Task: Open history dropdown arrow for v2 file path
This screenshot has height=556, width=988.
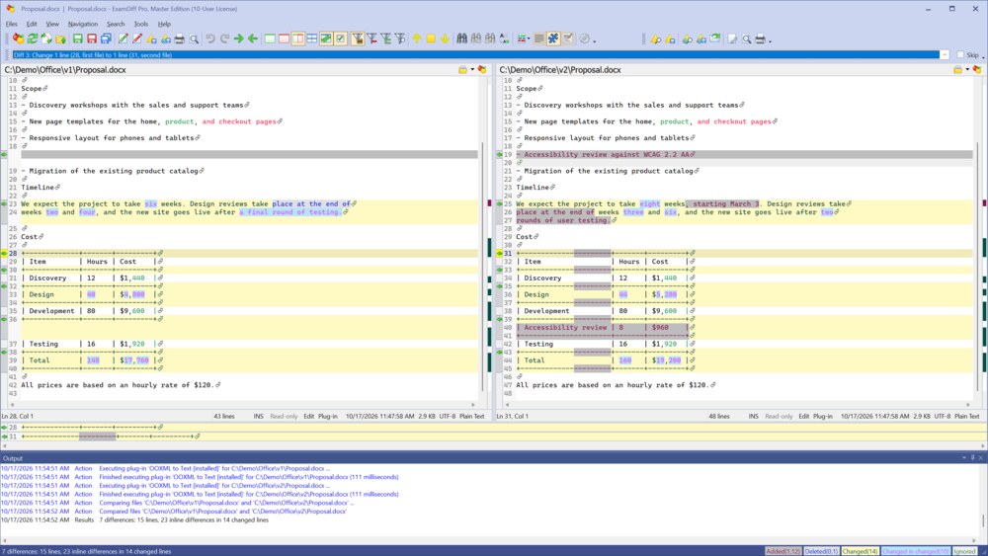Action: pyautogui.click(x=967, y=70)
